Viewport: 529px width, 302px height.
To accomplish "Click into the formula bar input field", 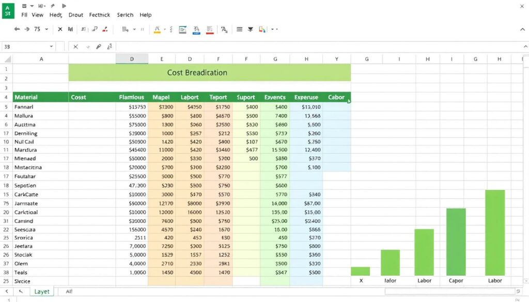I will coord(319,46).
